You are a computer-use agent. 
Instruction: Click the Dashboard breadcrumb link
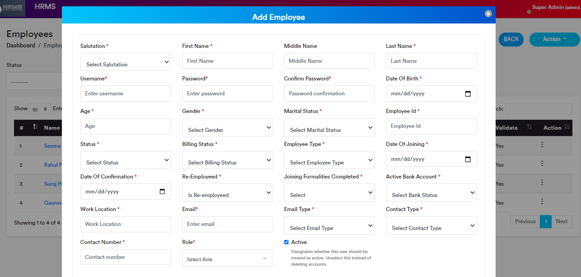tap(21, 46)
